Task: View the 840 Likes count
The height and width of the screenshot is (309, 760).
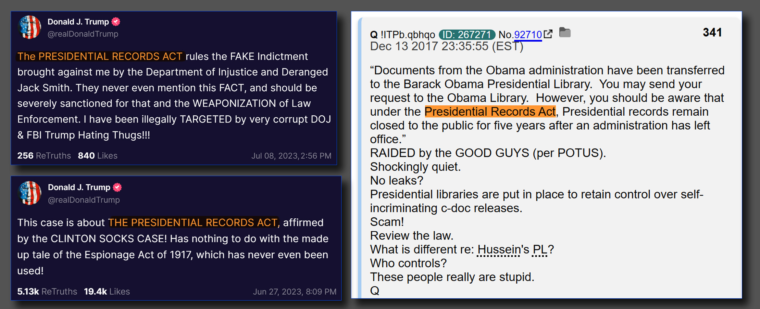Action: tap(97, 156)
